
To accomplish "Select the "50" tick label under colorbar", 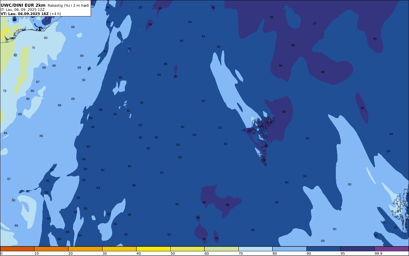I will tap(173, 253).
